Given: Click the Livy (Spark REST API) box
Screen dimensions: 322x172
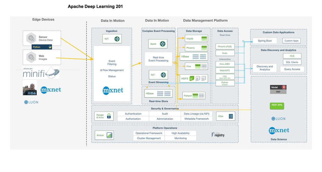Looking at the screenshot, I should [225, 77].
